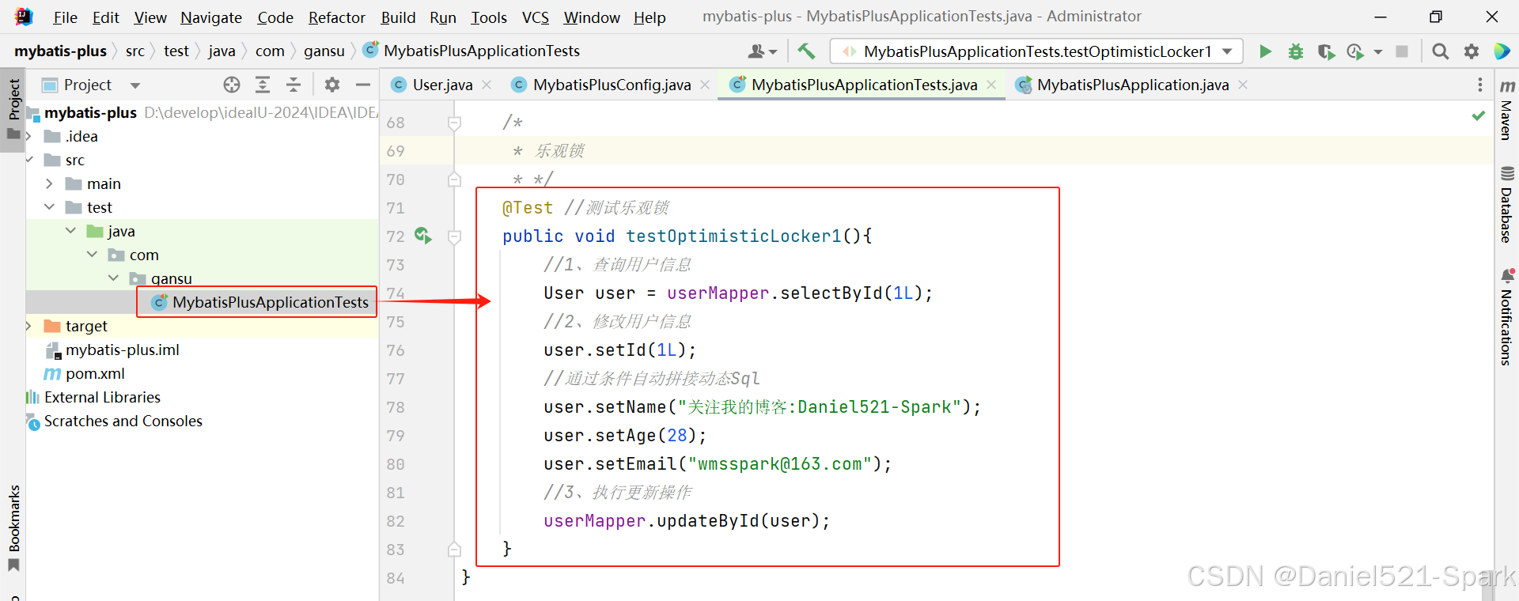Open the run configuration dropdown

click(x=1037, y=51)
